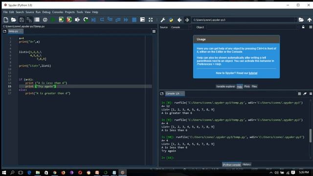Expand the Source combo box showing Console
This screenshot has height=176, width=313.
point(181,27)
